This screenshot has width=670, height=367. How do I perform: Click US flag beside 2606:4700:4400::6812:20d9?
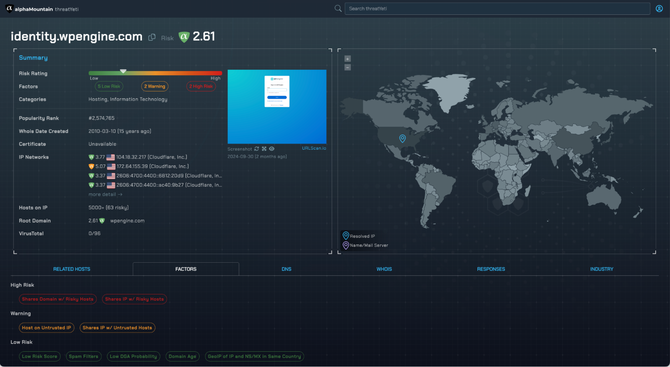coord(111,176)
